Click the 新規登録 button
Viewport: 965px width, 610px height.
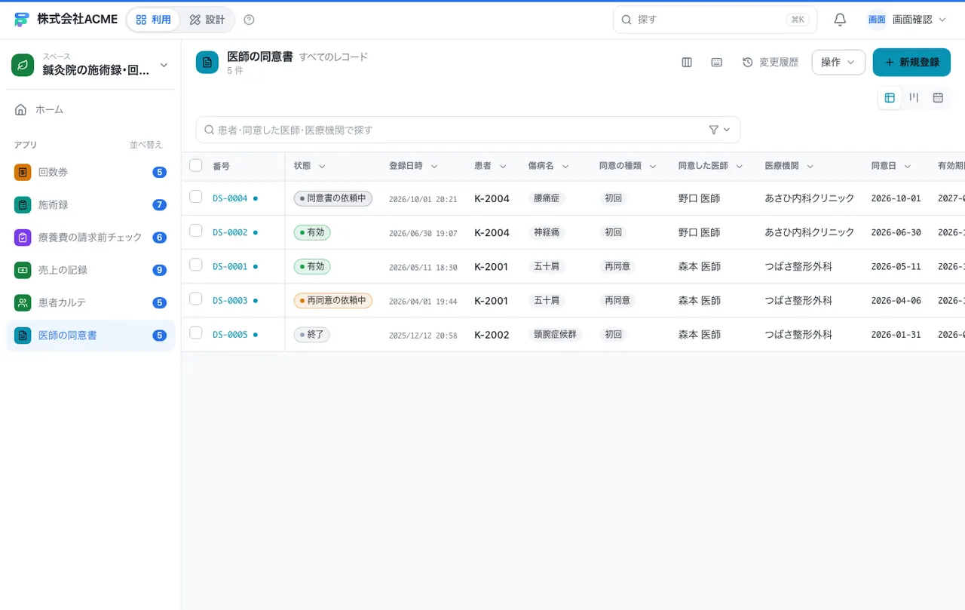point(911,63)
